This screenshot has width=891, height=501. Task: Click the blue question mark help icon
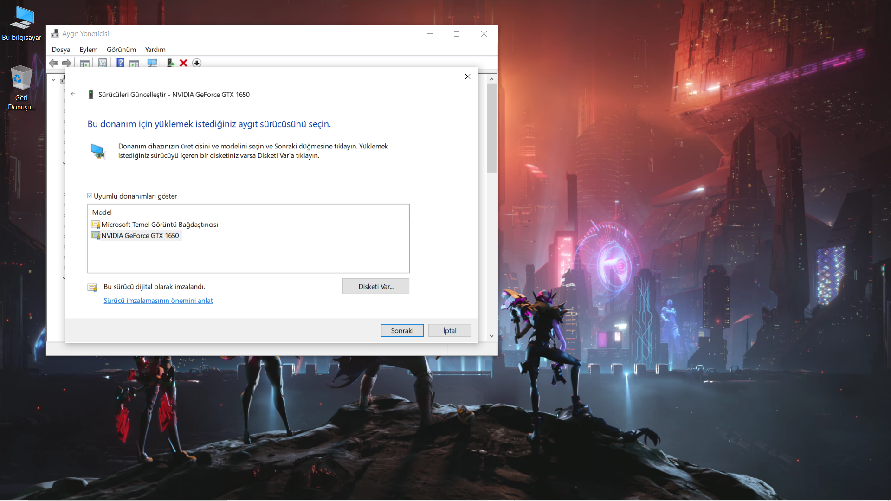click(120, 63)
